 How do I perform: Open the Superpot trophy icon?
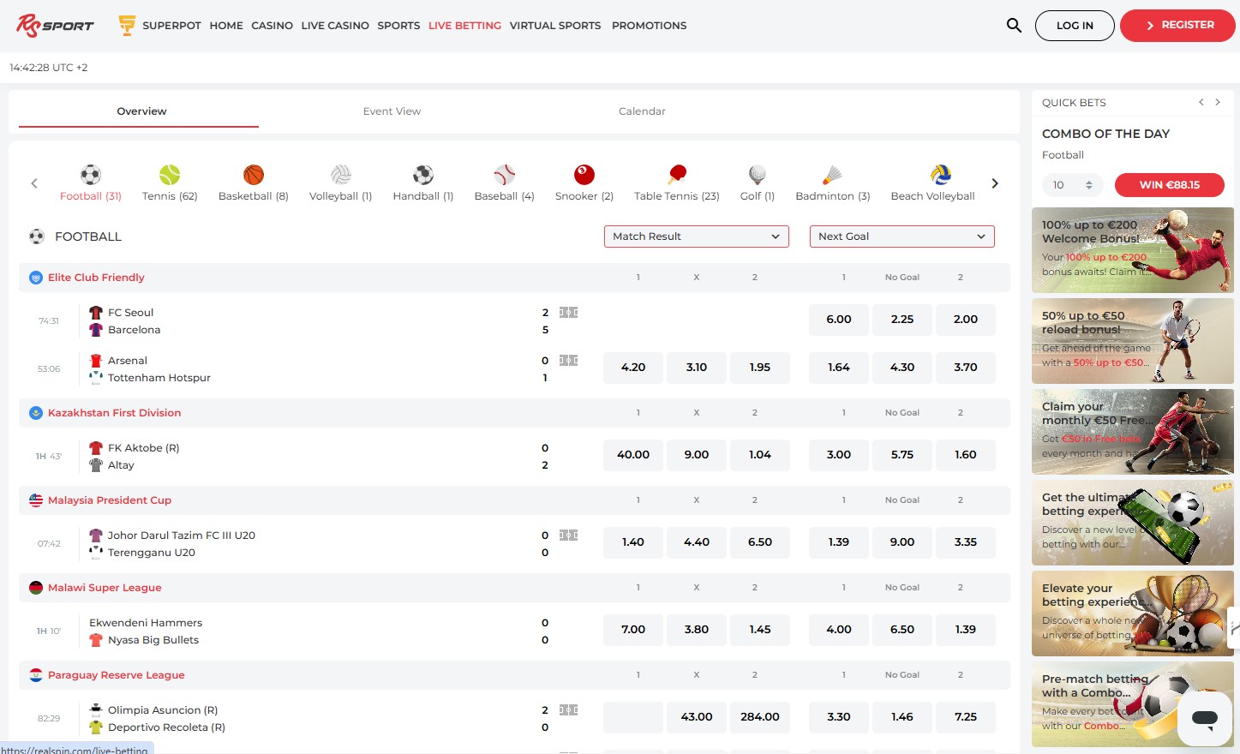pos(127,26)
